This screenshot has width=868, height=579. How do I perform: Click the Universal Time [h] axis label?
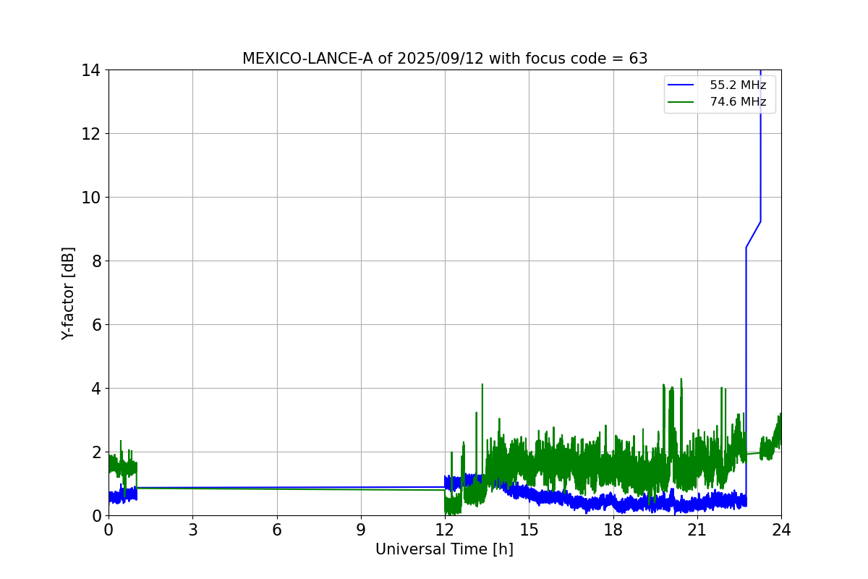[444, 549]
